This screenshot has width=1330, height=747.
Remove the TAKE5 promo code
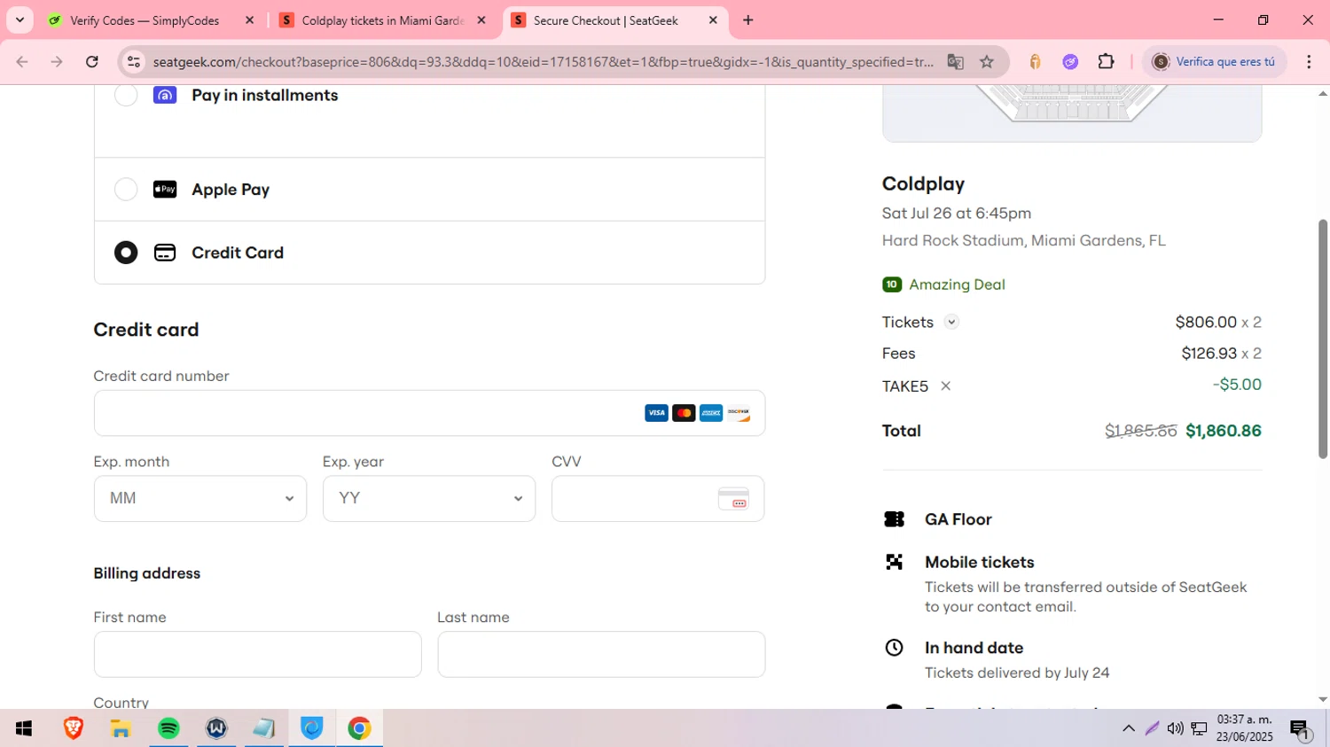click(x=946, y=386)
